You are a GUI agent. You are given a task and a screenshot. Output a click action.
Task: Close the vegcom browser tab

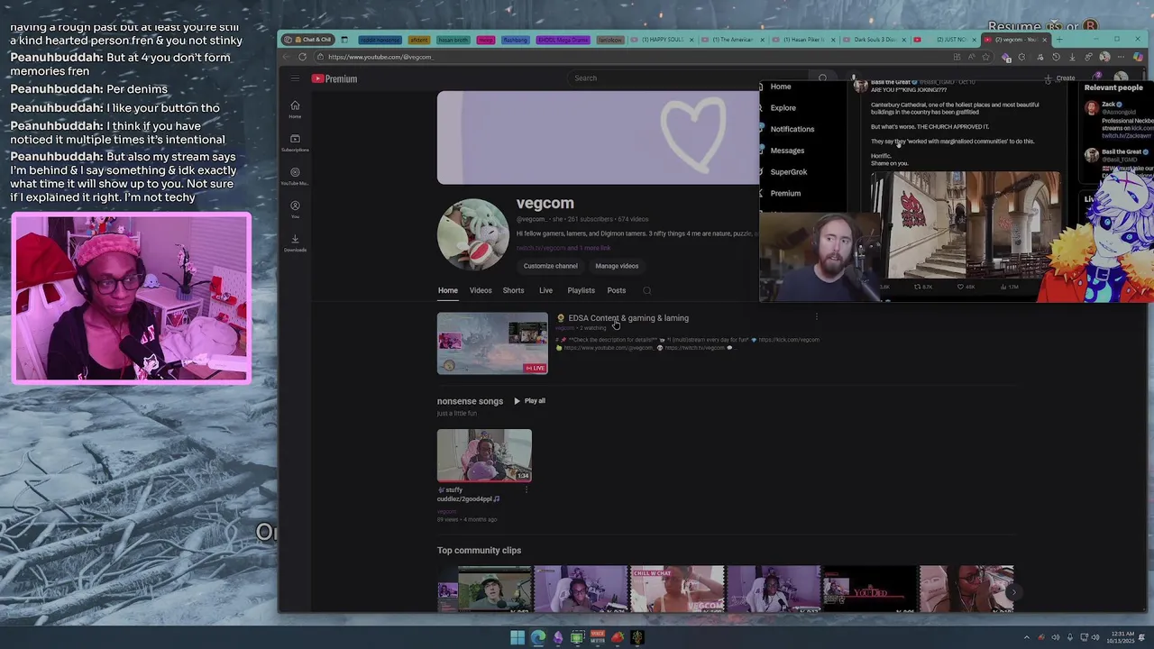[1045, 40]
